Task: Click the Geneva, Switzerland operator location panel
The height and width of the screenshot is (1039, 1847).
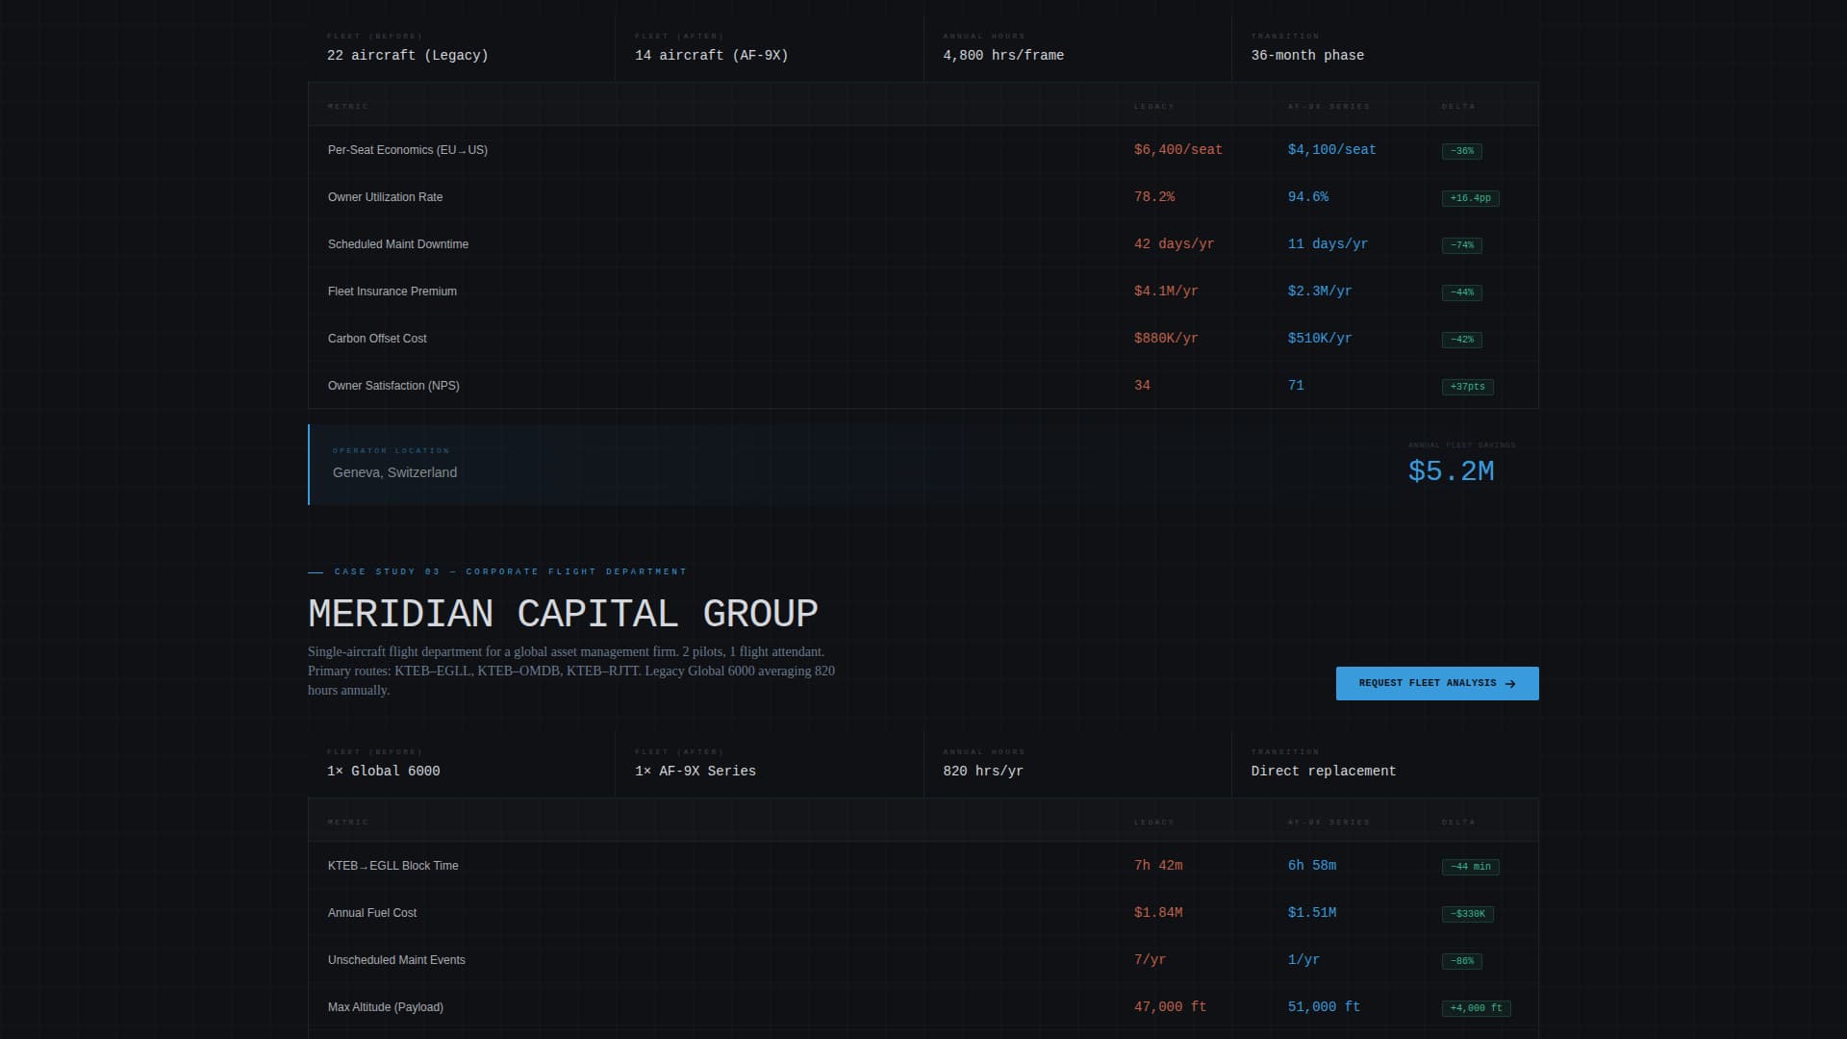Action: click(394, 472)
